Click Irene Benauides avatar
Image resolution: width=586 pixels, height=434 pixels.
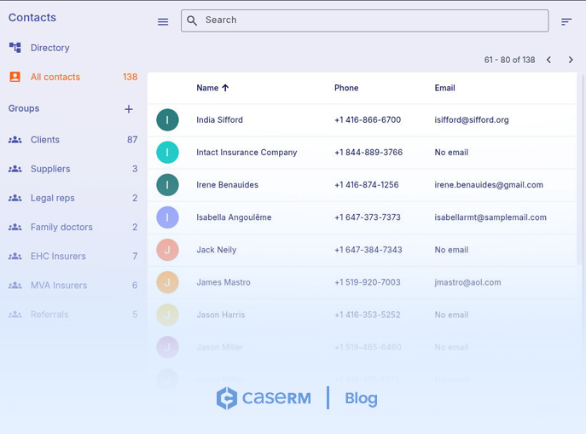click(167, 185)
